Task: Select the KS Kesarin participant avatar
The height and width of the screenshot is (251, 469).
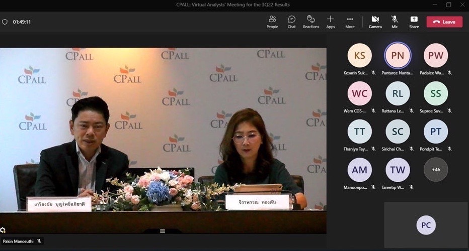Action: [359, 56]
